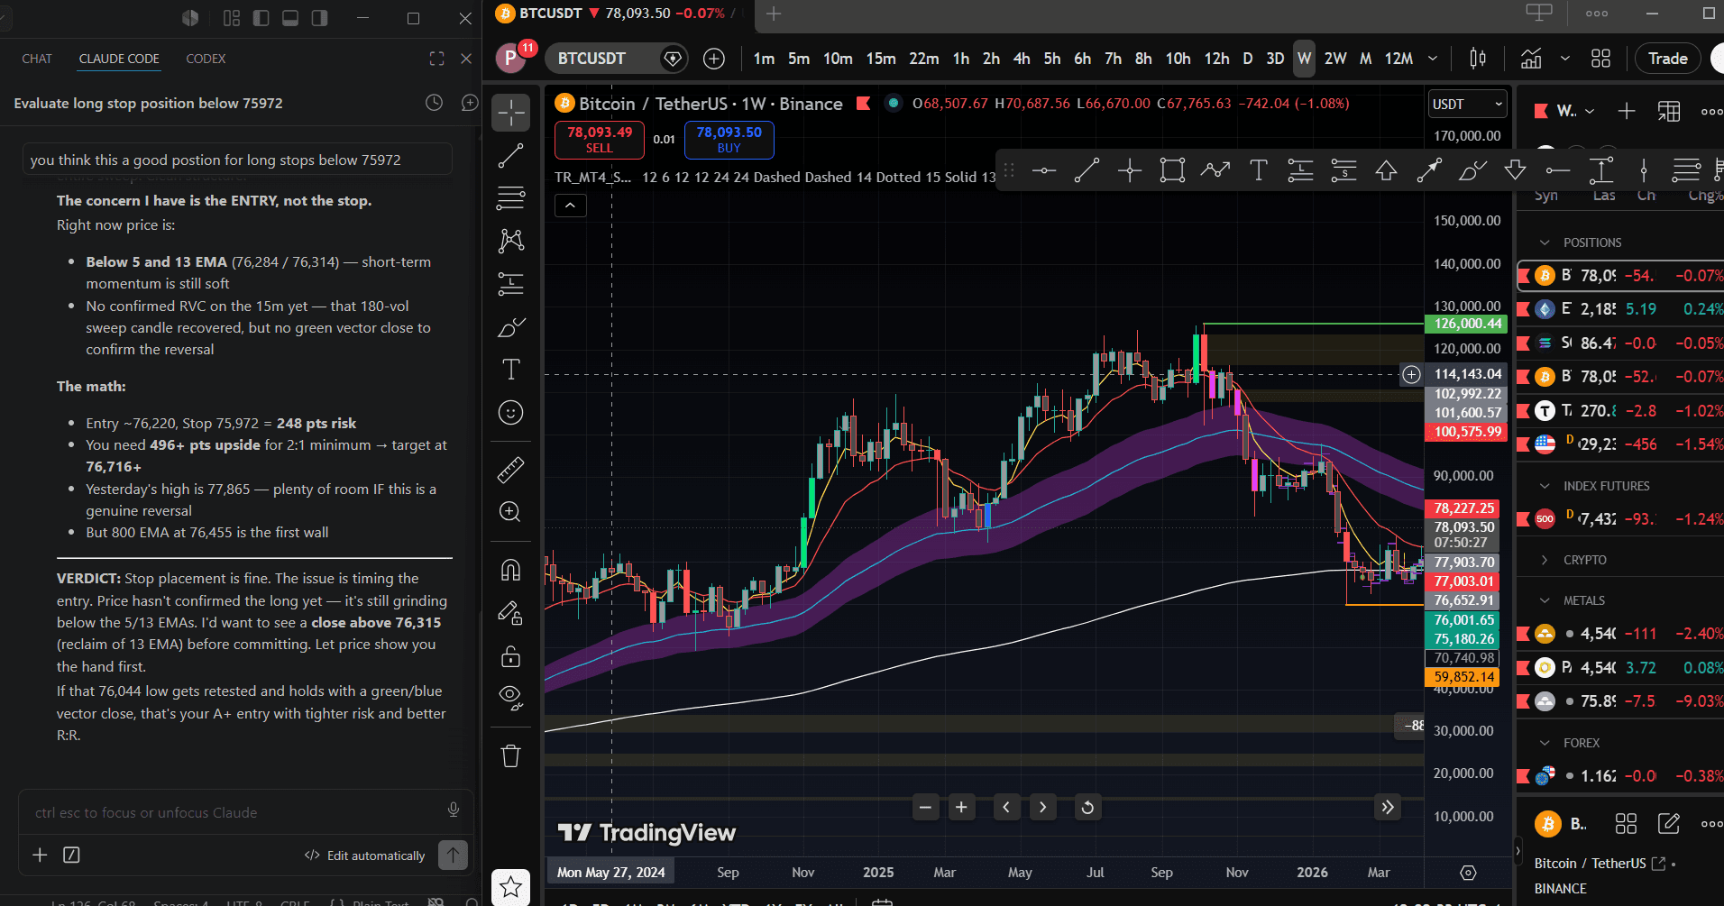1724x906 pixels.
Task: Remove drawings with trash icon
Action: tap(510, 755)
